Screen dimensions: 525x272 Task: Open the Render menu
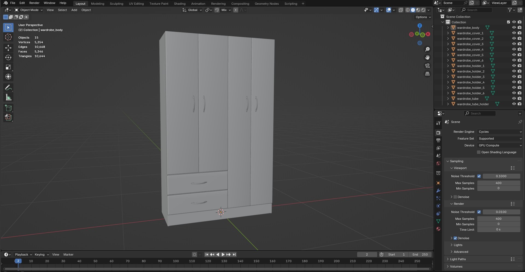34,3
